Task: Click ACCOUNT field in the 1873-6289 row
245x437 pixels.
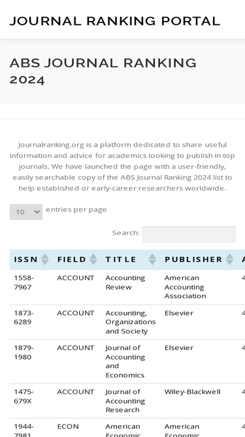Action: point(76,313)
